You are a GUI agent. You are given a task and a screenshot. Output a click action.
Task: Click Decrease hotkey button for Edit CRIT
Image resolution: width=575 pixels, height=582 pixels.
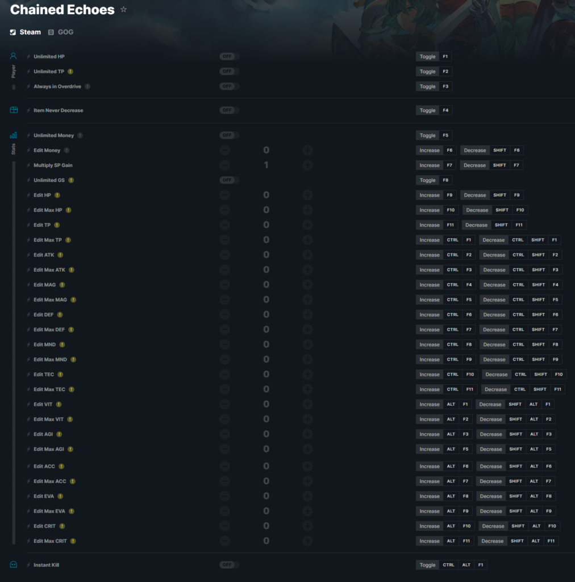pos(493,526)
